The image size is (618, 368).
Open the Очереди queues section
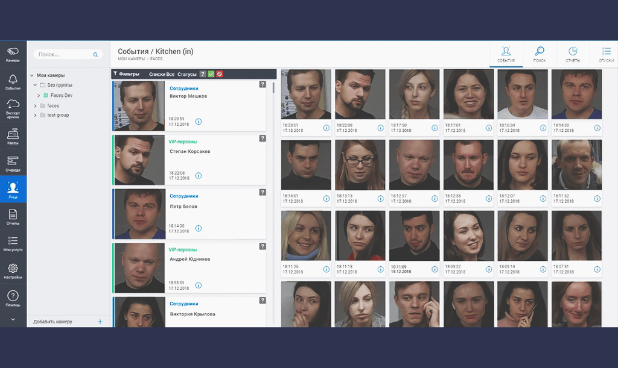click(x=13, y=163)
